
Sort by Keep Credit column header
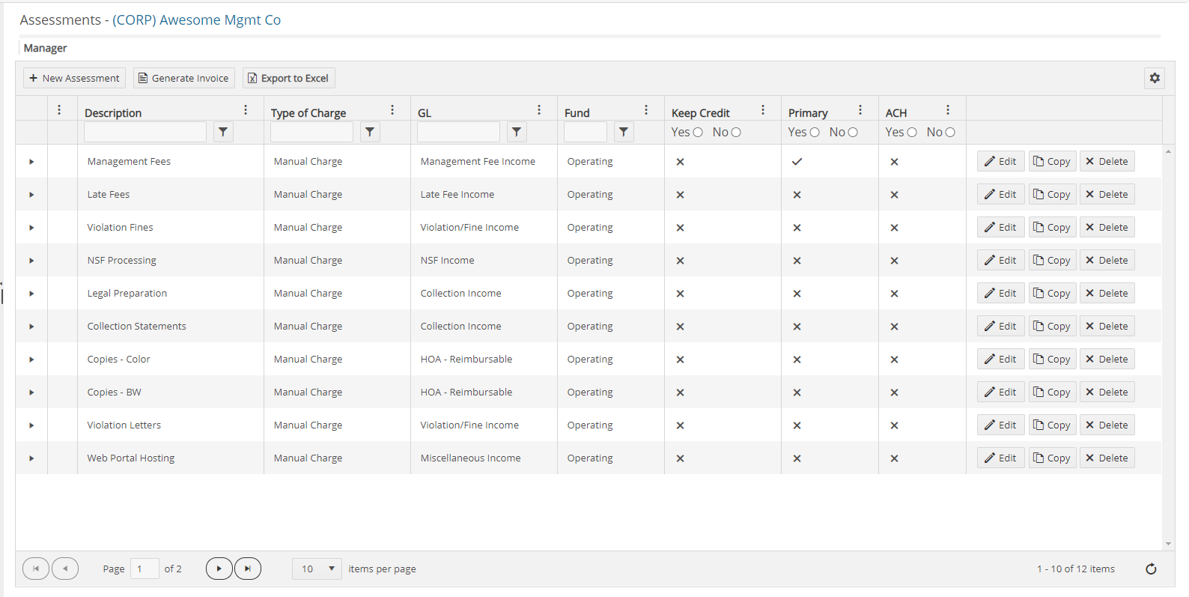[x=701, y=113]
